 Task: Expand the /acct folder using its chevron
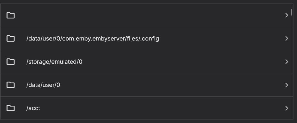coord(286,108)
